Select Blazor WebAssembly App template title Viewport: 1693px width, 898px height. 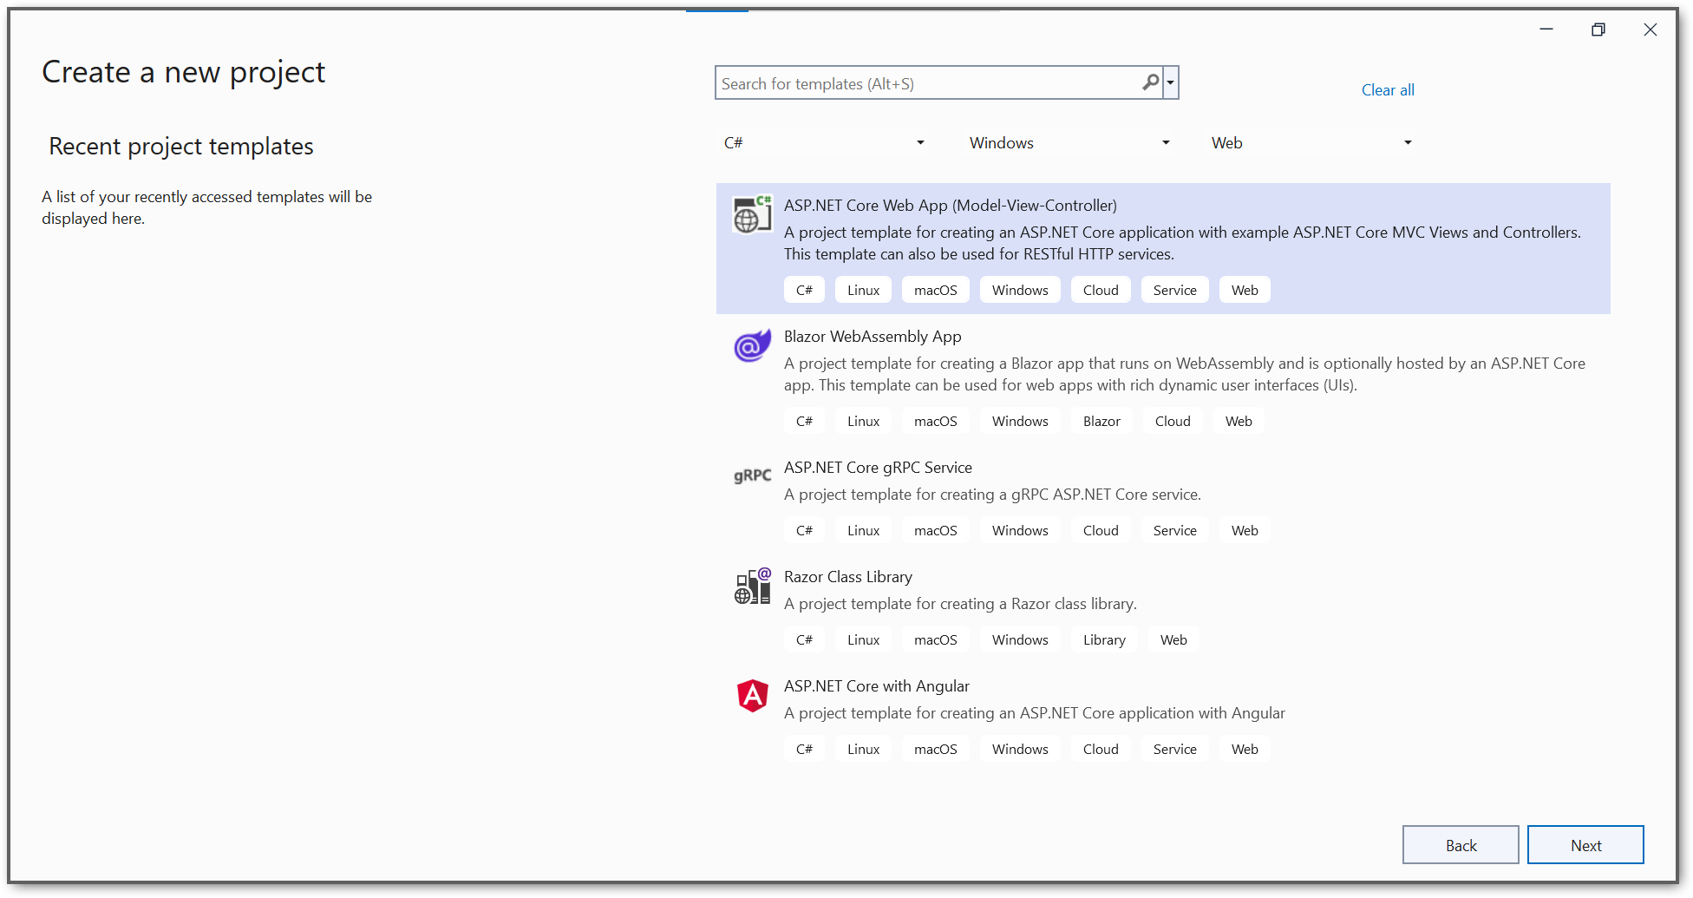coord(872,337)
